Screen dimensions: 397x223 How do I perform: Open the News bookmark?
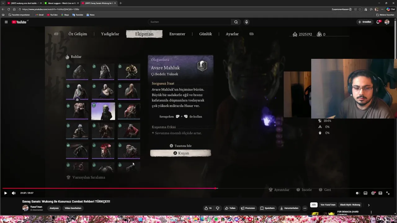pos(91,15)
